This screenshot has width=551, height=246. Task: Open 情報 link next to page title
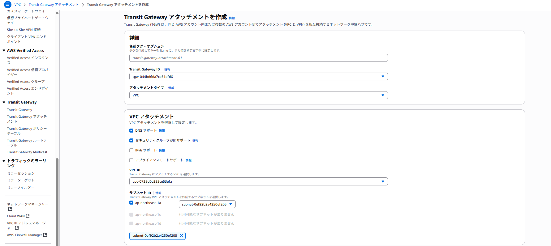pos(232,18)
